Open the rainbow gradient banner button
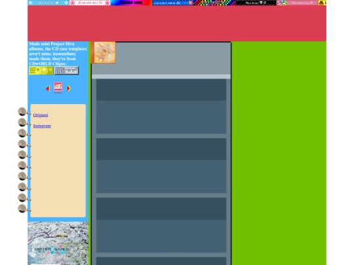This screenshot has width=354, height=265. point(131,3)
